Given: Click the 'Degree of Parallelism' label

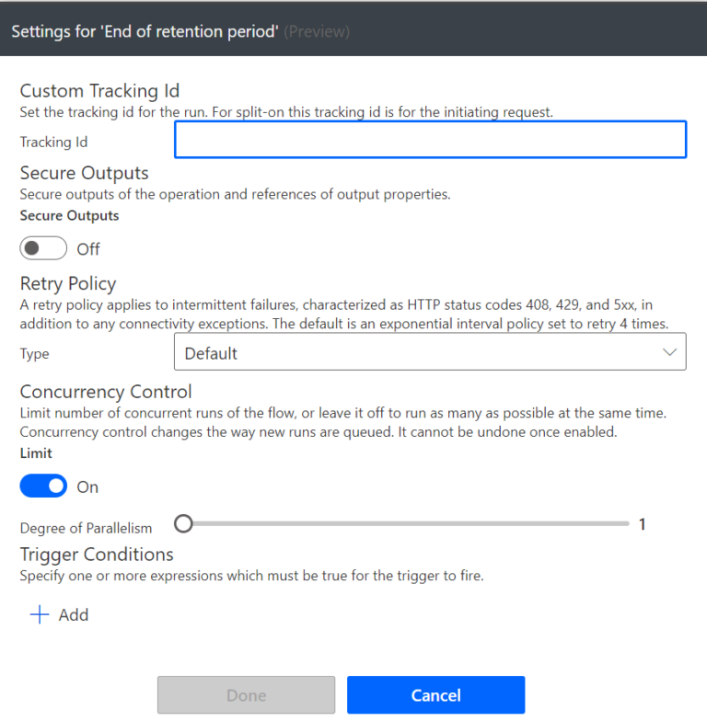Looking at the screenshot, I should [x=86, y=528].
